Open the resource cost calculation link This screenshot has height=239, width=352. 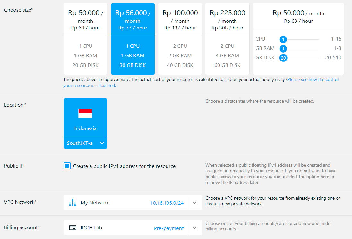[313, 79]
